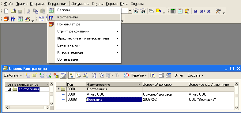The height and width of the screenshot is (113, 241).
Task: Open the dropdown arrow beside 1C help icon
Action: 164,13
